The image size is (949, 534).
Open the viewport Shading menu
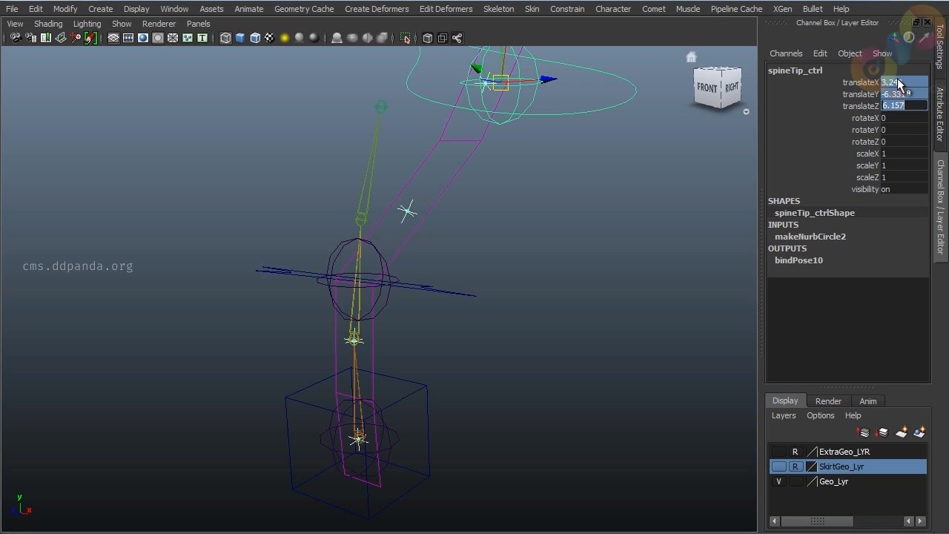pos(48,24)
